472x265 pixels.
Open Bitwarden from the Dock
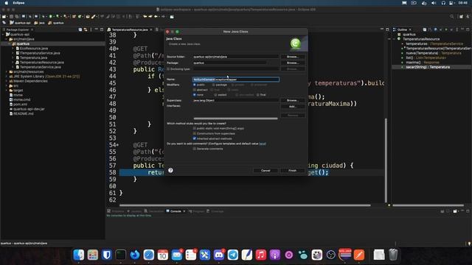[x=106, y=255]
